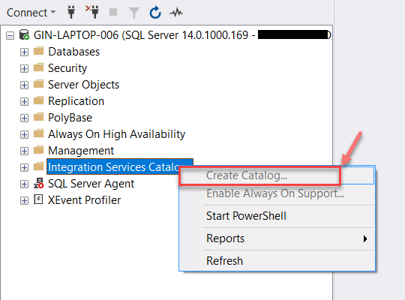Expand the Databases folder
Screen dimensions: 405x300
coord(24,52)
